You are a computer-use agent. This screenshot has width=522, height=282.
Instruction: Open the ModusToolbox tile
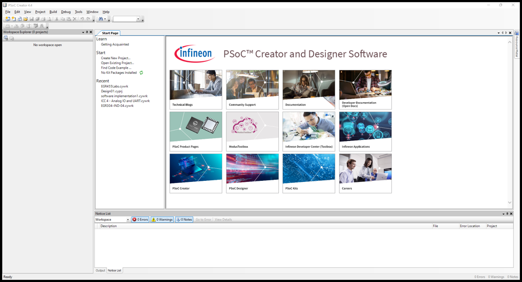click(253, 131)
